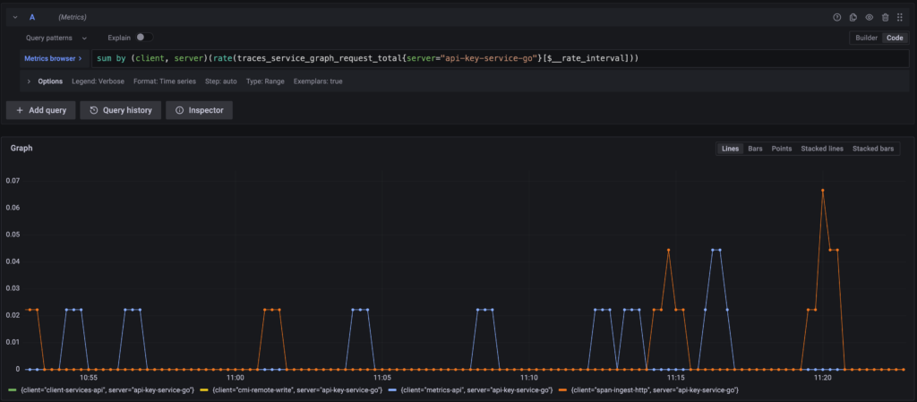Delete query A with trash icon
Image resolution: width=917 pixels, height=402 pixels.
coord(885,18)
